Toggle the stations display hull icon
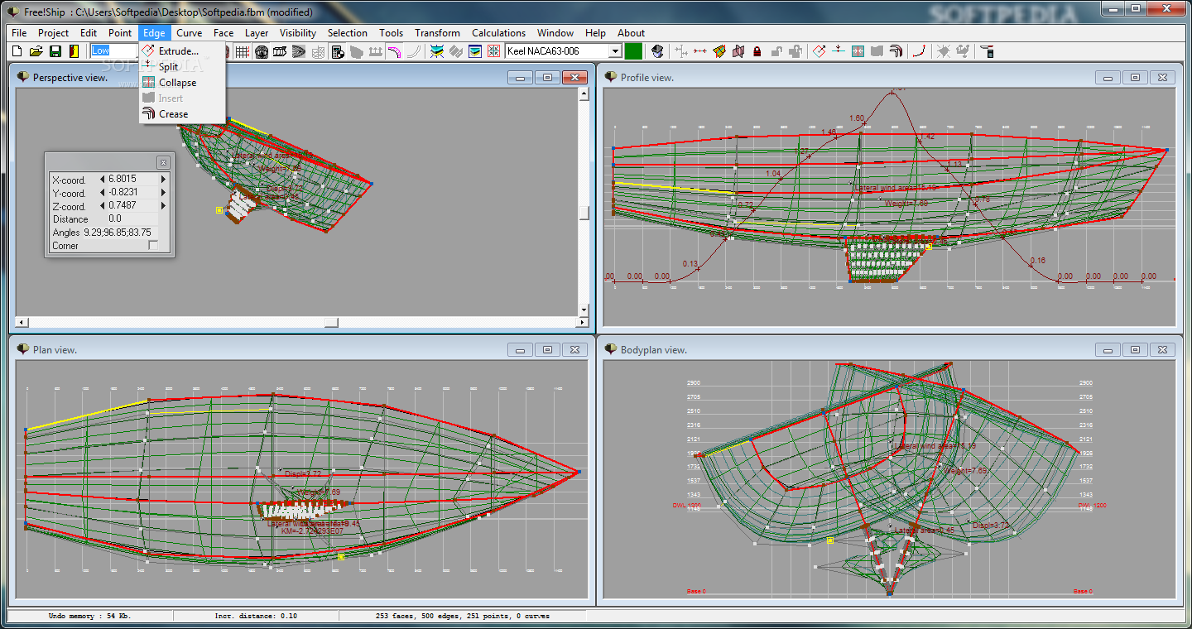This screenshot has height=629, width=1192. coord(261,51)
